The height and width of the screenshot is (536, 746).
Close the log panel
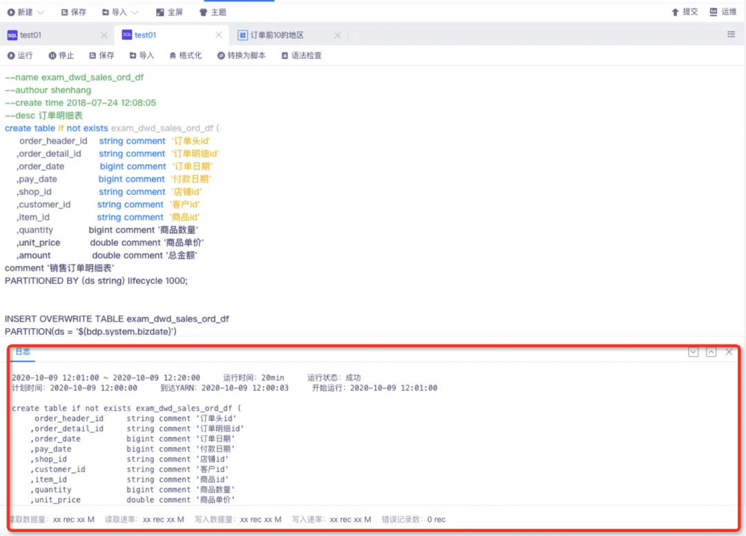729,352
